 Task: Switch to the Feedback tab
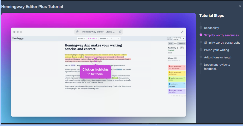click(x=182, y=43)
